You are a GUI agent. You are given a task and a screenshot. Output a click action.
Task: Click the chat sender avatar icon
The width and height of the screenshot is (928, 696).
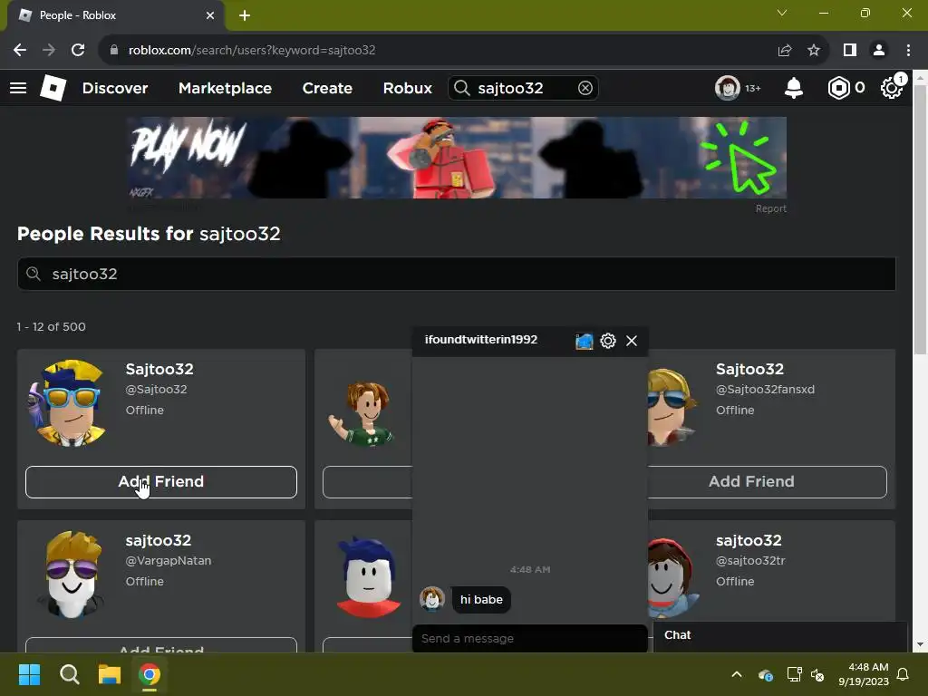click(x=432, y=599)
